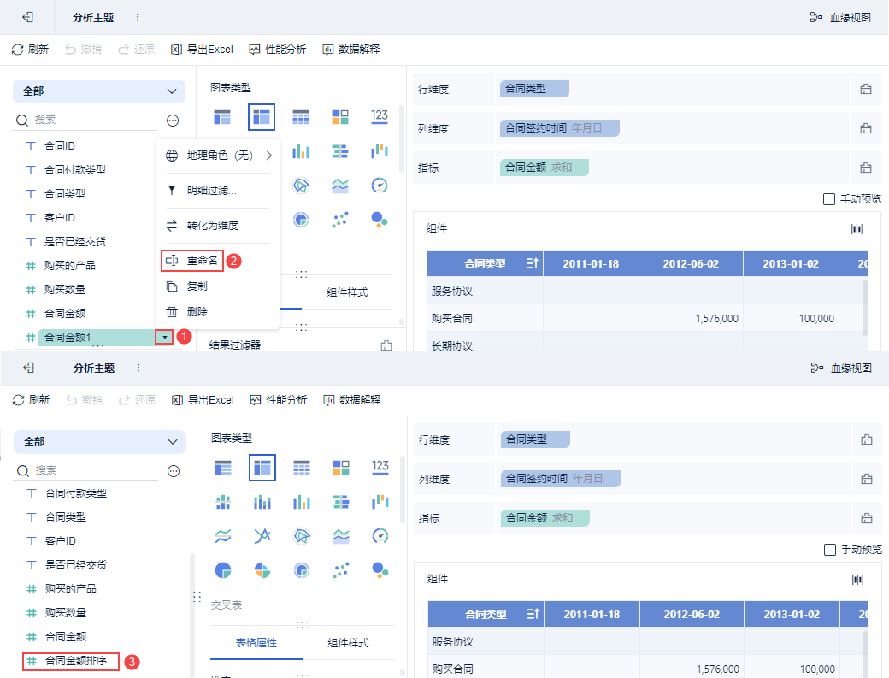The image size is (889, 678).
Task: Enable 手动预览 checkbox in upper screenshot
Action: (x=829, y=199)
